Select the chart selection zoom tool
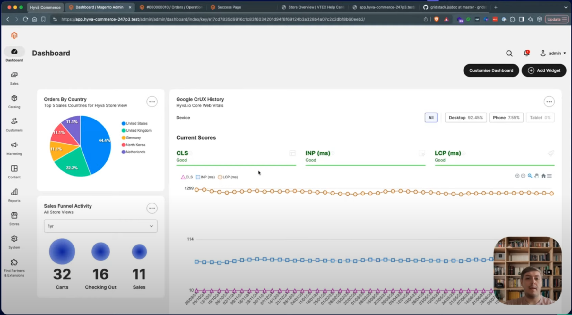This screenshot has width=572, height=315. pyautogui.click(x=530, y=176)
